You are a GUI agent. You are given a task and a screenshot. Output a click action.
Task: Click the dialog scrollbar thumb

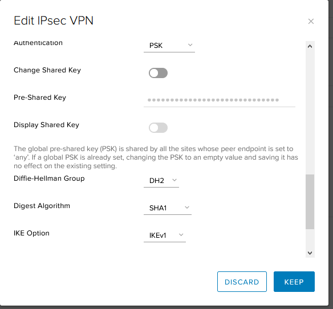click(x=310, y=202)
